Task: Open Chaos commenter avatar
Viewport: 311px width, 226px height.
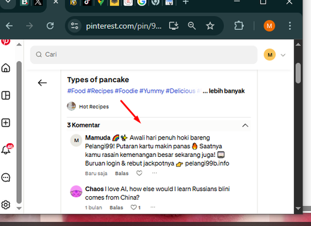Action: point(76,191)
